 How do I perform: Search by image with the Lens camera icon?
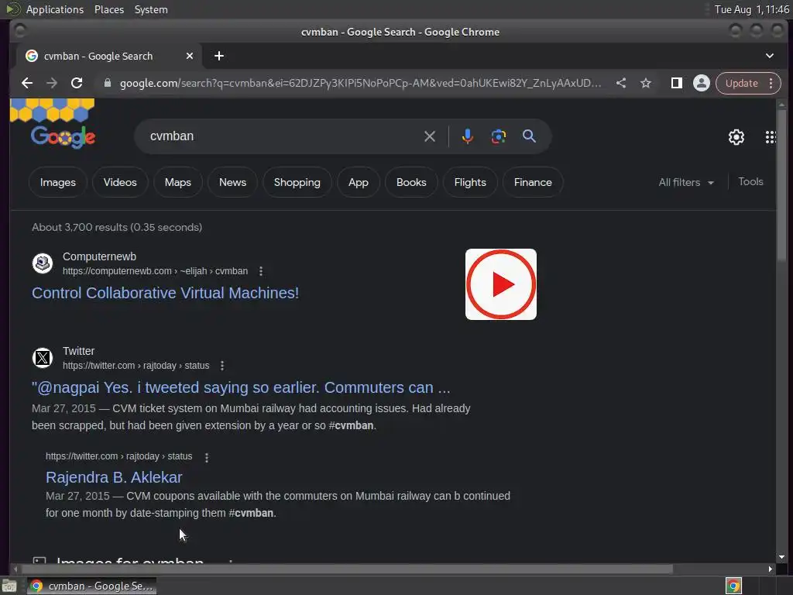click(x=499, y=136)
